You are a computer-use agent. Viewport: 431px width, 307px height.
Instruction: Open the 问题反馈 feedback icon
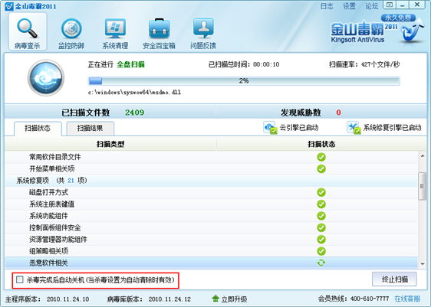pos(203,28)
